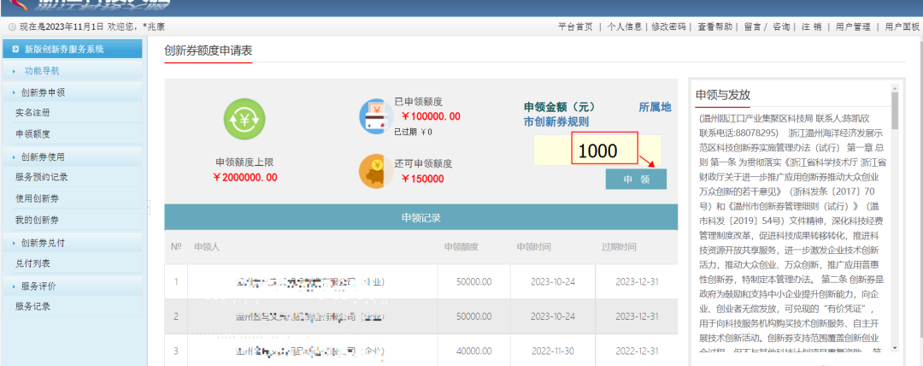Click the 2022-12-31 expiry cell
The width and height of the screenshot is (923, 366).
pos(637,351)
